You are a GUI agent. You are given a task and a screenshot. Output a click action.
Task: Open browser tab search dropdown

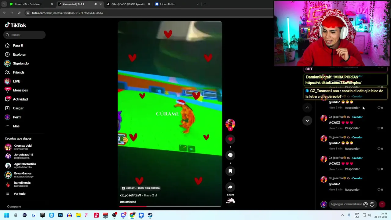click(4, 4)
